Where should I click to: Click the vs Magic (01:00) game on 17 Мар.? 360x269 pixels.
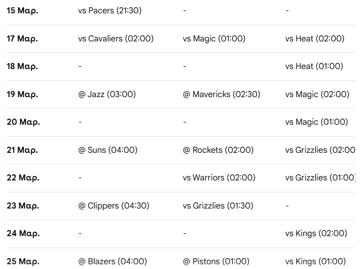pyautogui.click(x=214, y=39)
